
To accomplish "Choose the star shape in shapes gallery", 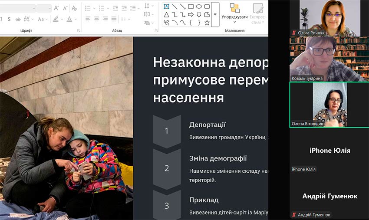I will point(207,23).
